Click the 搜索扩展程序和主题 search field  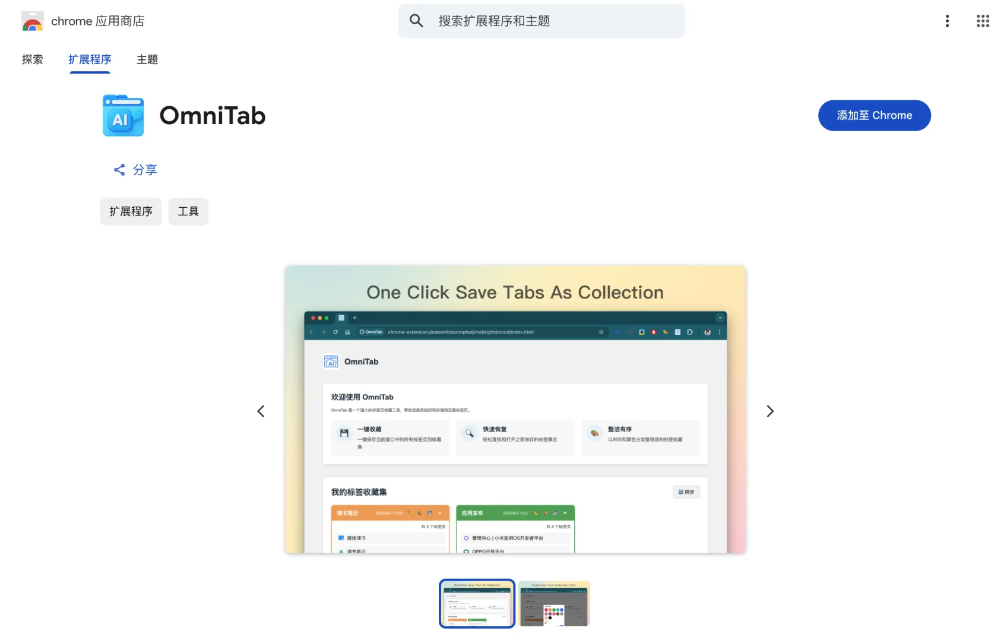pos(541,20)
